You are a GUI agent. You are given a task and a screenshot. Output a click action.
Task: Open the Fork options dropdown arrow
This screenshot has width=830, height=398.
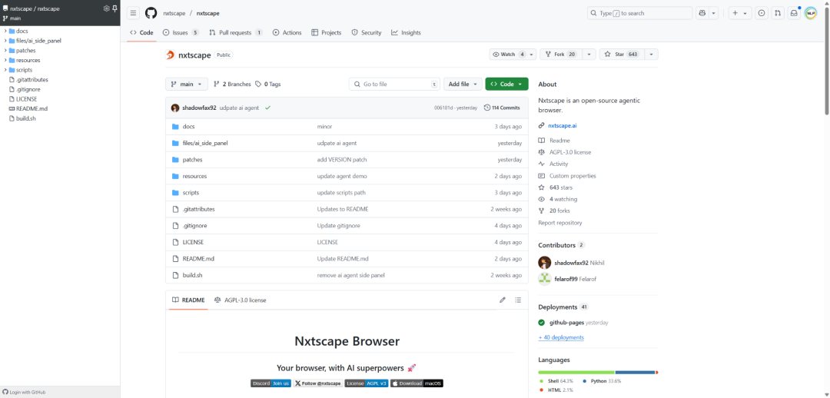pyautogui.click(x=589, y=54)
